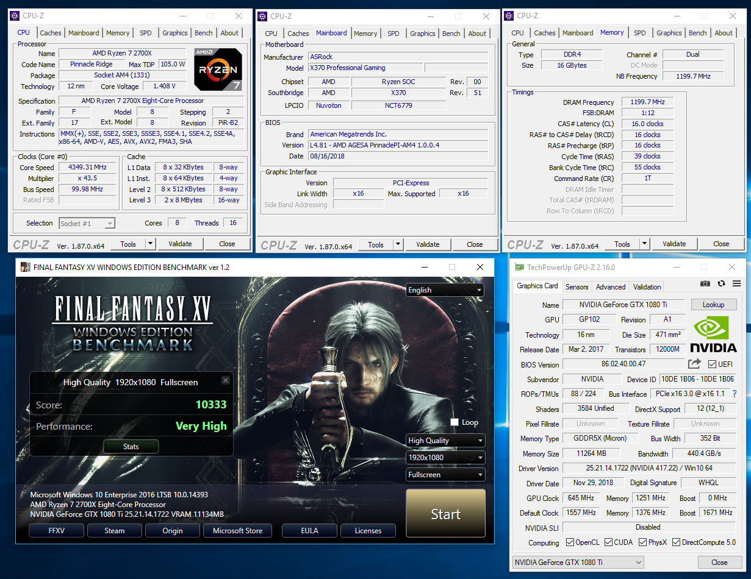The image size is (751, 579).
Task: Open the Socket #1 selection dropdown
Action: click(87, 224)
